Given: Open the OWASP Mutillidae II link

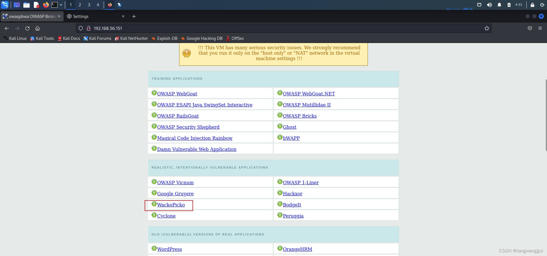Looking at the screenshot, I should pos(307,105).
